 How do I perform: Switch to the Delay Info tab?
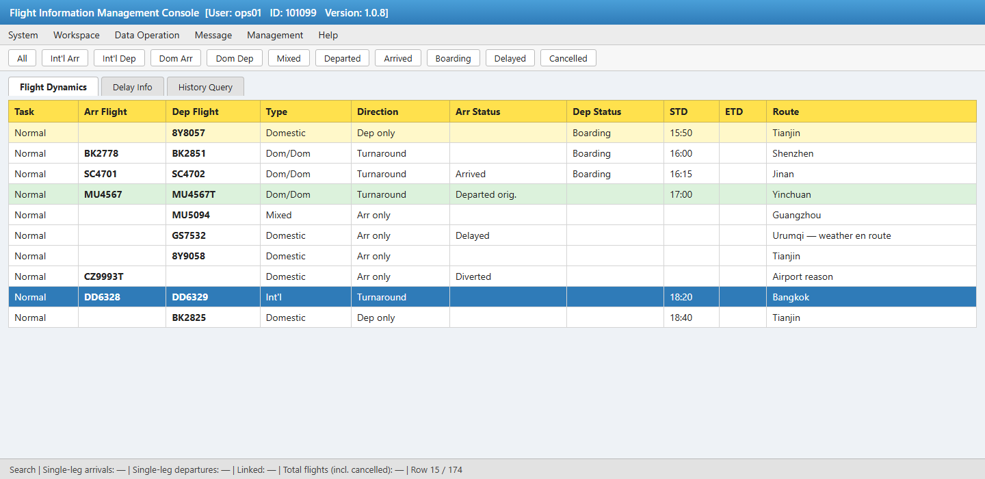[x=133, y=87]
